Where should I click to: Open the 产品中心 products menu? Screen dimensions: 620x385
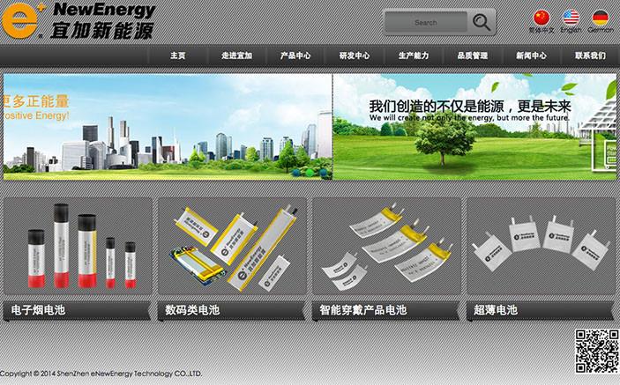pyautogui.click(x=295, y=56)
